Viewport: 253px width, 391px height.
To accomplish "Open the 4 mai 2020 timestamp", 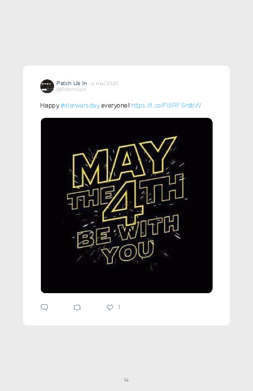I will click(105, 84).
